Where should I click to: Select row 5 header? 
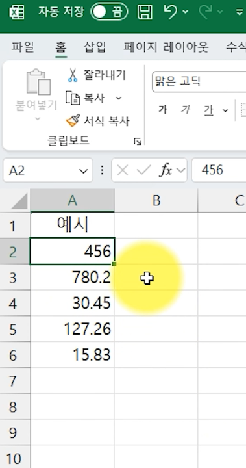click(15, 329)
